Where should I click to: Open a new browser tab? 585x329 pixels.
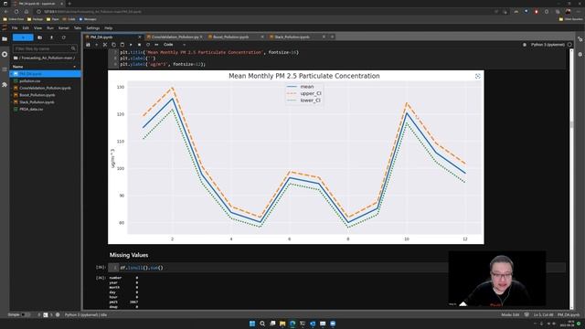pos(69,4)
